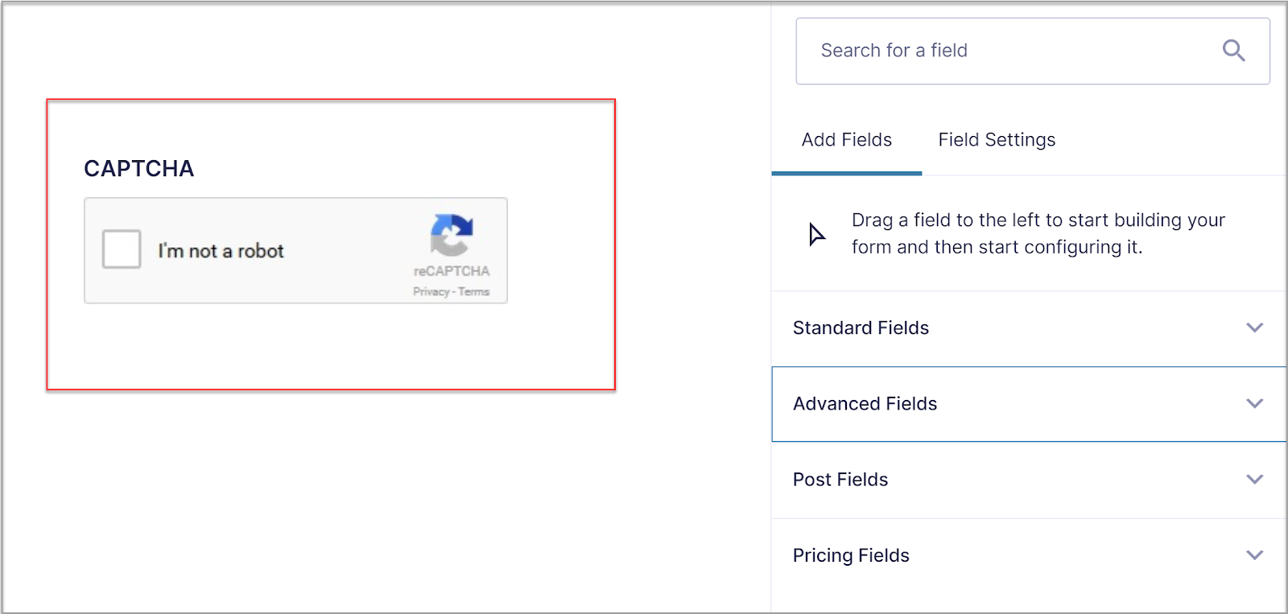
Task: Click the Standard Fields section title
Action: 861,328
